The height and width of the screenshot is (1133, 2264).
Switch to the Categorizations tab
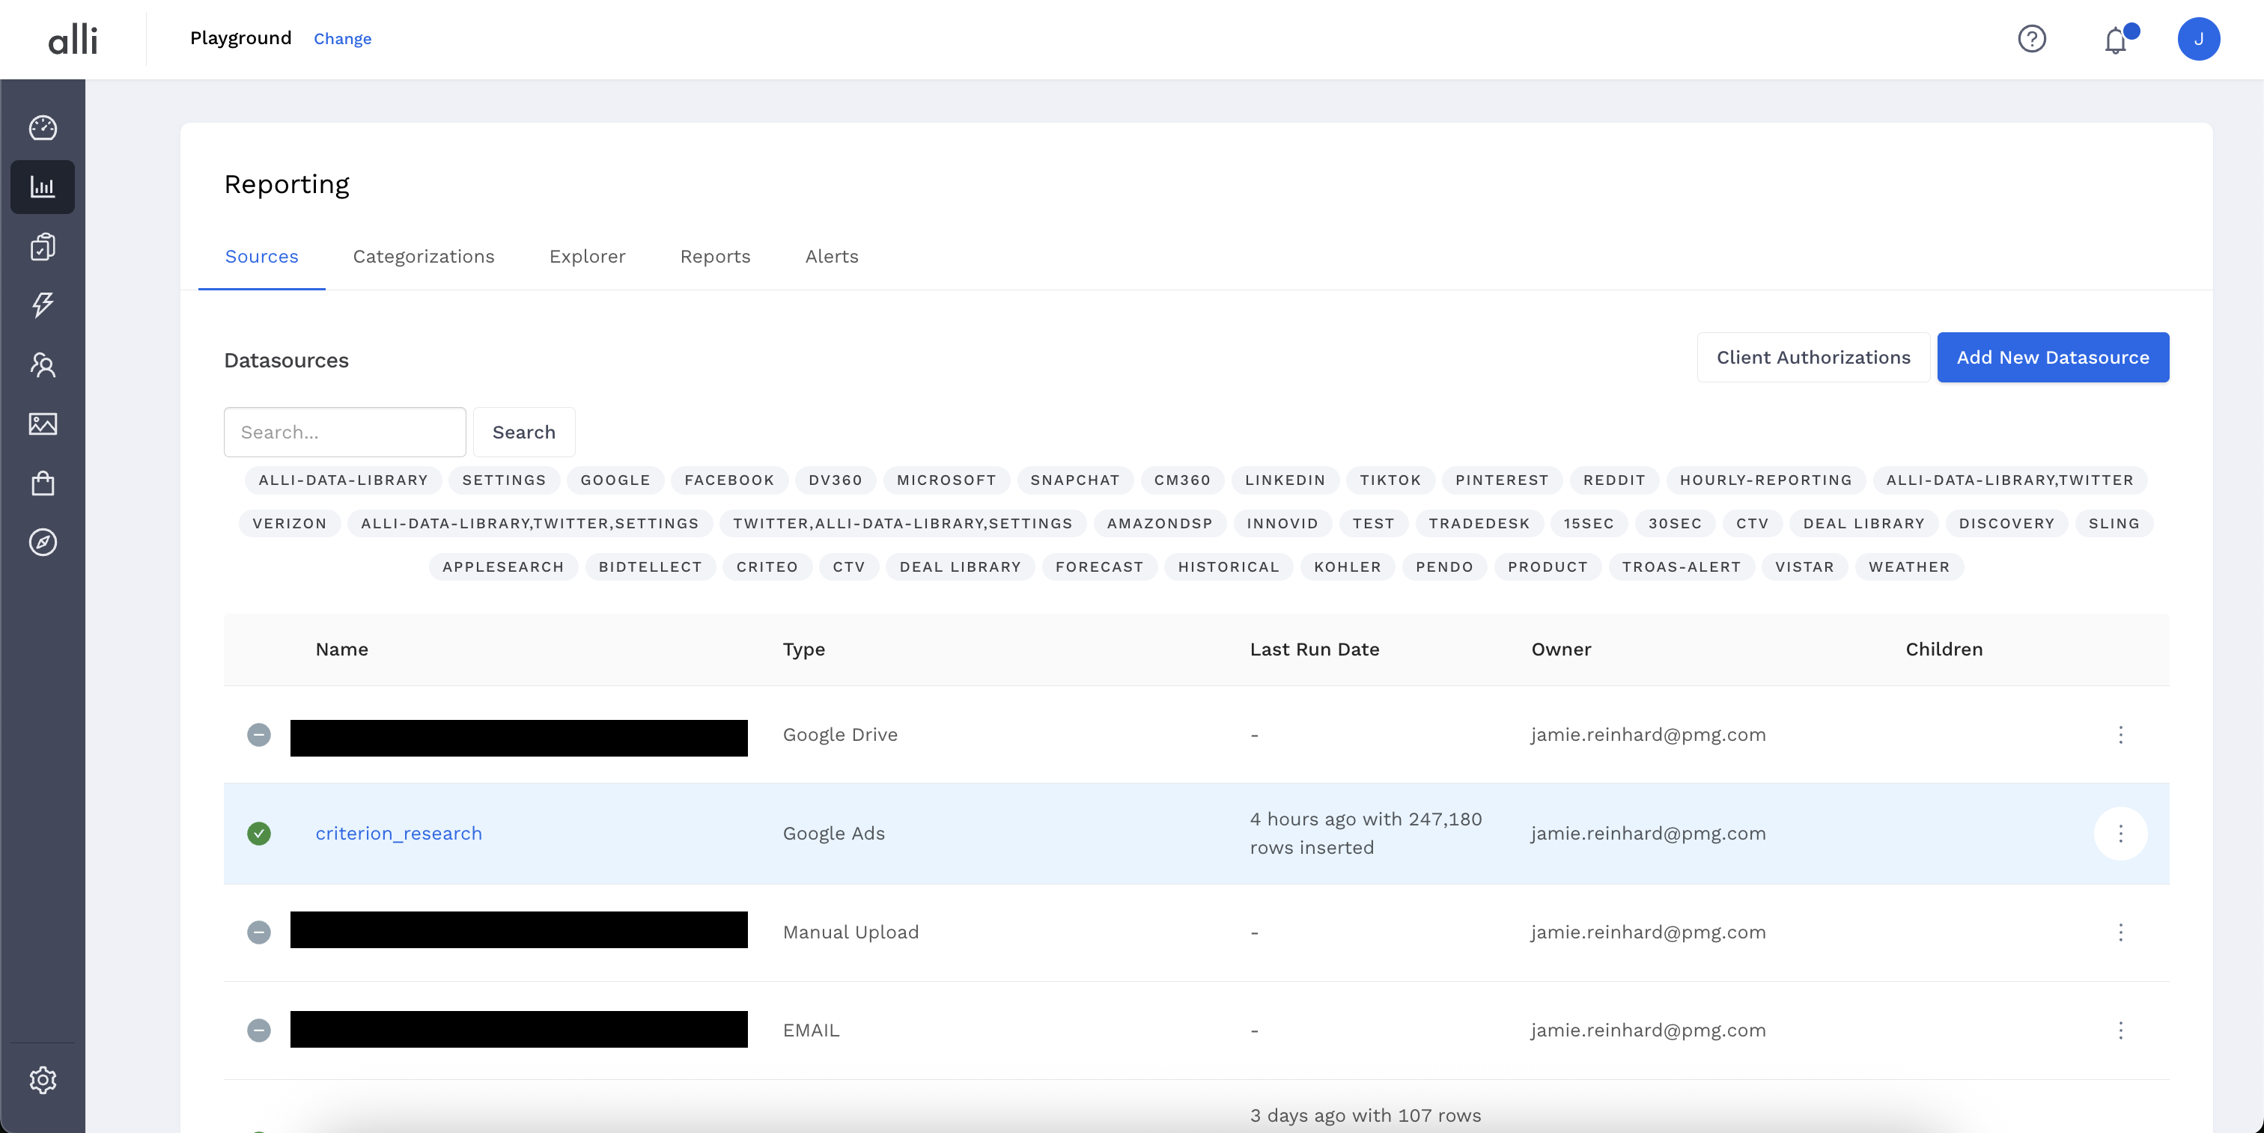coord(424,257)
